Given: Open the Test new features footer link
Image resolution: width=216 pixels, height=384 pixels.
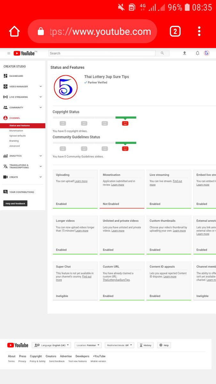Looking at the screenshot, I should pyautogui.click(x=77, y=361).
